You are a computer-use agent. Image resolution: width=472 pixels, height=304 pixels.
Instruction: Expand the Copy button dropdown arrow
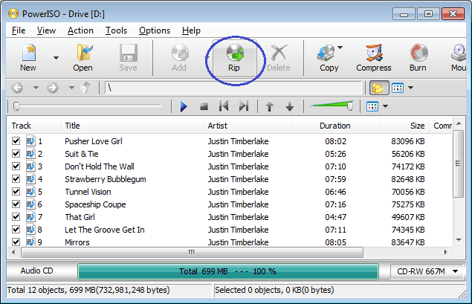click(340, 48)
